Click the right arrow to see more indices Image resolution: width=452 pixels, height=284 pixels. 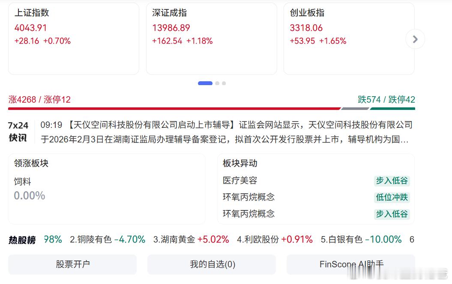coord(414,39)
